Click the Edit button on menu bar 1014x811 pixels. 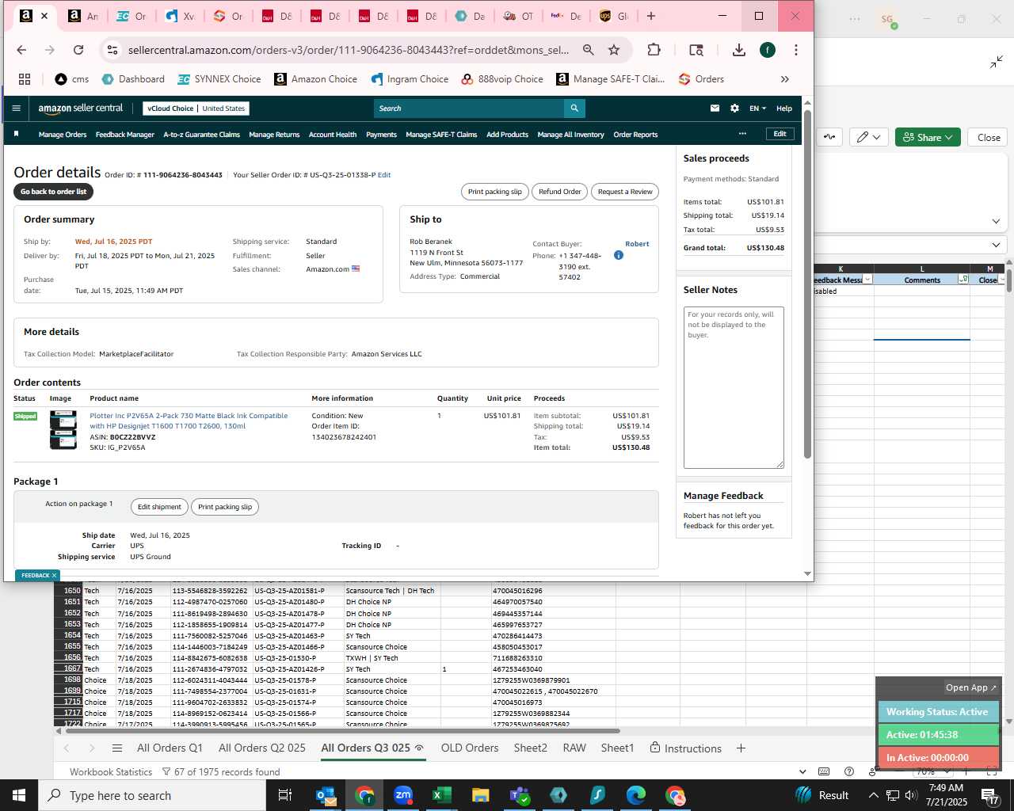pyautogui.click(x=780, y=134)
